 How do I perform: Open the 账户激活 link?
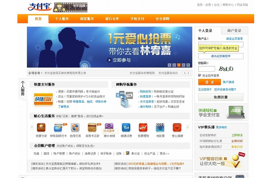pos(228,82)
